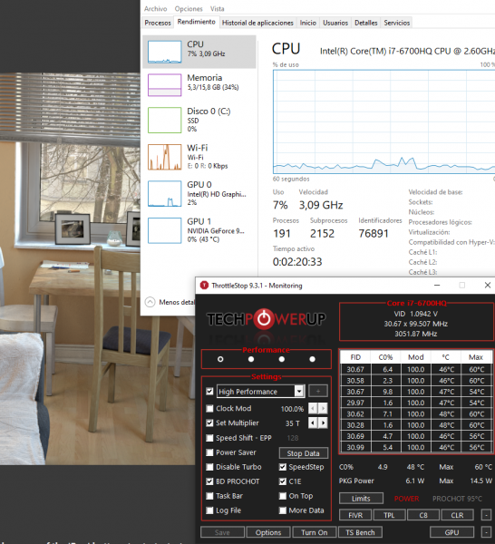495x544 pixels.
Task: Enable the On Top checkbox
Action: (283, 496)
